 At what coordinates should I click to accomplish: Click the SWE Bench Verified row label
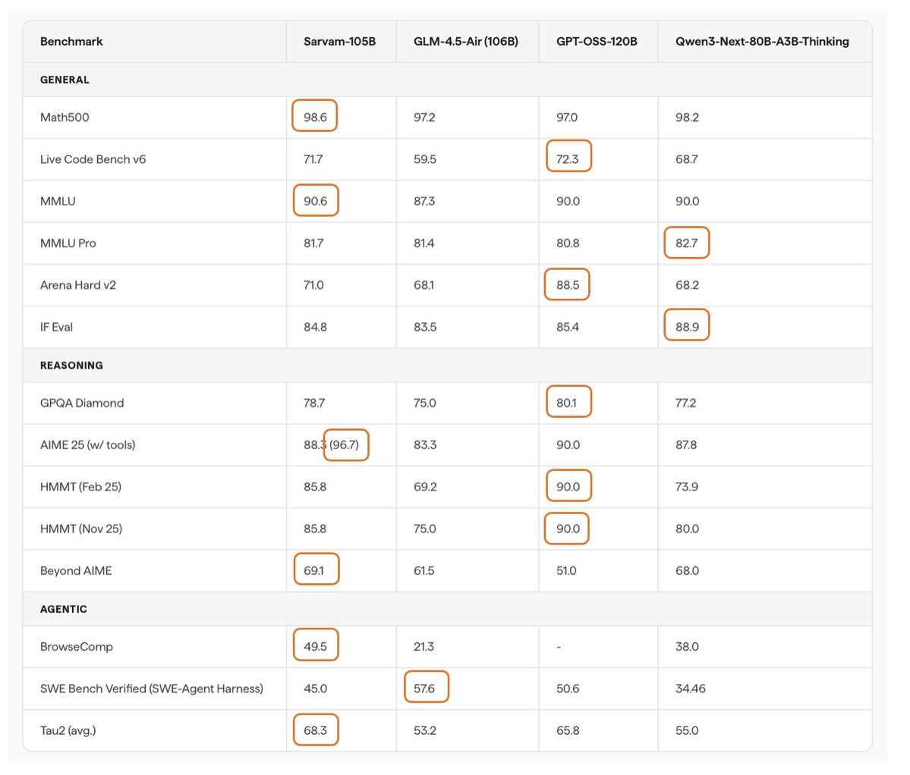(x=151, y=689)
